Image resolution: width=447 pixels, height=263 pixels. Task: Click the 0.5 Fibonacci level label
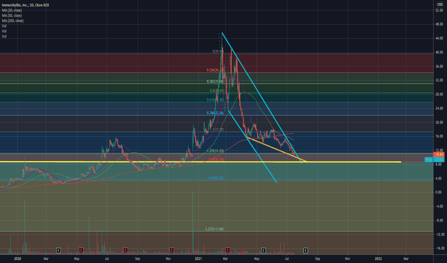217,91
